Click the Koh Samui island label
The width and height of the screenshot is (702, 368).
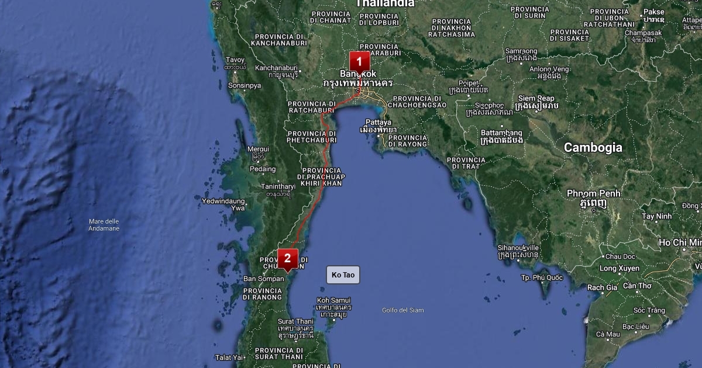point(333,300)
